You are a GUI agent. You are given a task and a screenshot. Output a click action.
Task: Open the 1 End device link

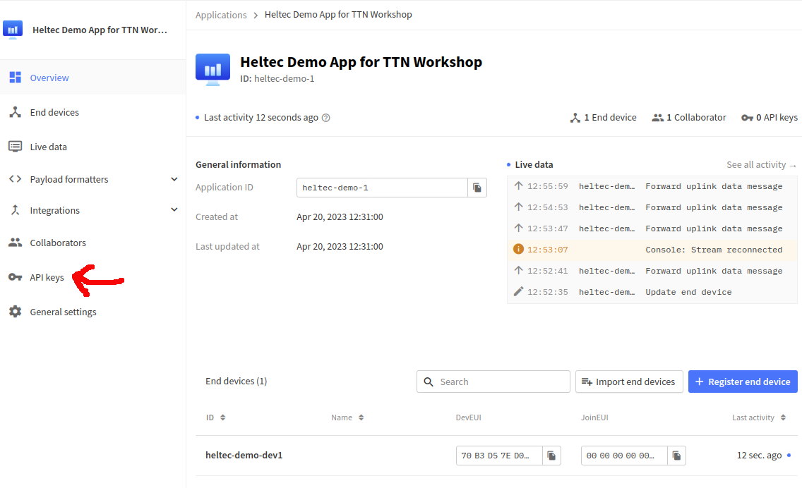604,118
